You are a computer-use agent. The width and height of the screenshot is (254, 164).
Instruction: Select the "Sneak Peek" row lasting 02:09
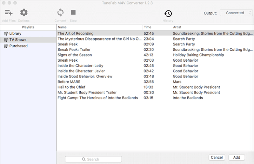[x=155, y=44]
